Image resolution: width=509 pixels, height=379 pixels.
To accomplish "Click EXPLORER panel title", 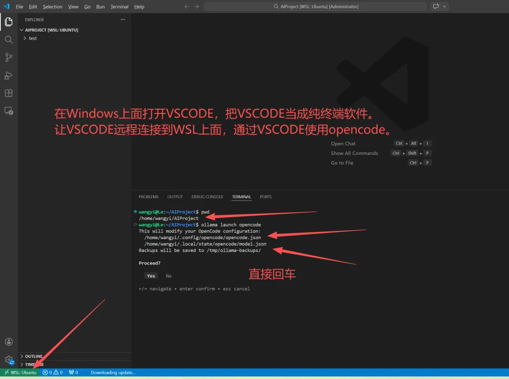I will tap(34, 19).
